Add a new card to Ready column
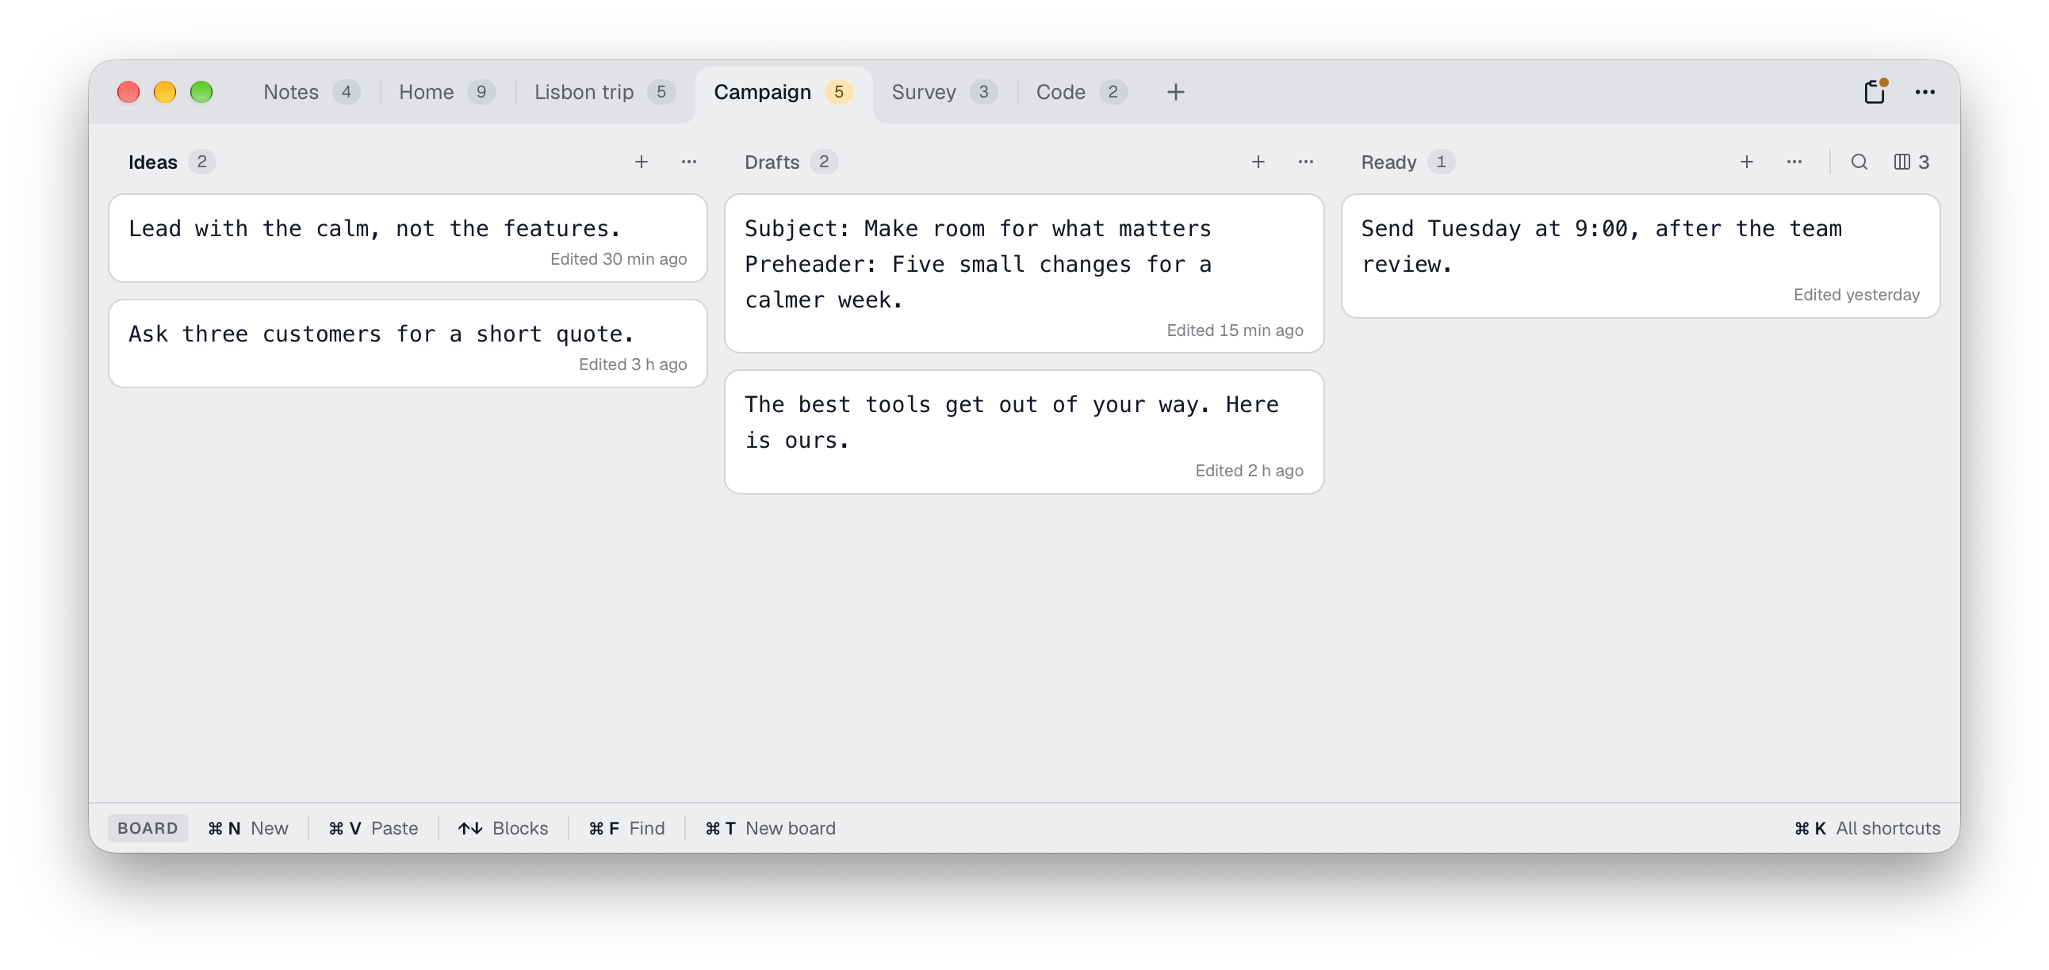The width and height of the screenshot is (2049, 970). pyautogui.click(x=1746, y=162)
